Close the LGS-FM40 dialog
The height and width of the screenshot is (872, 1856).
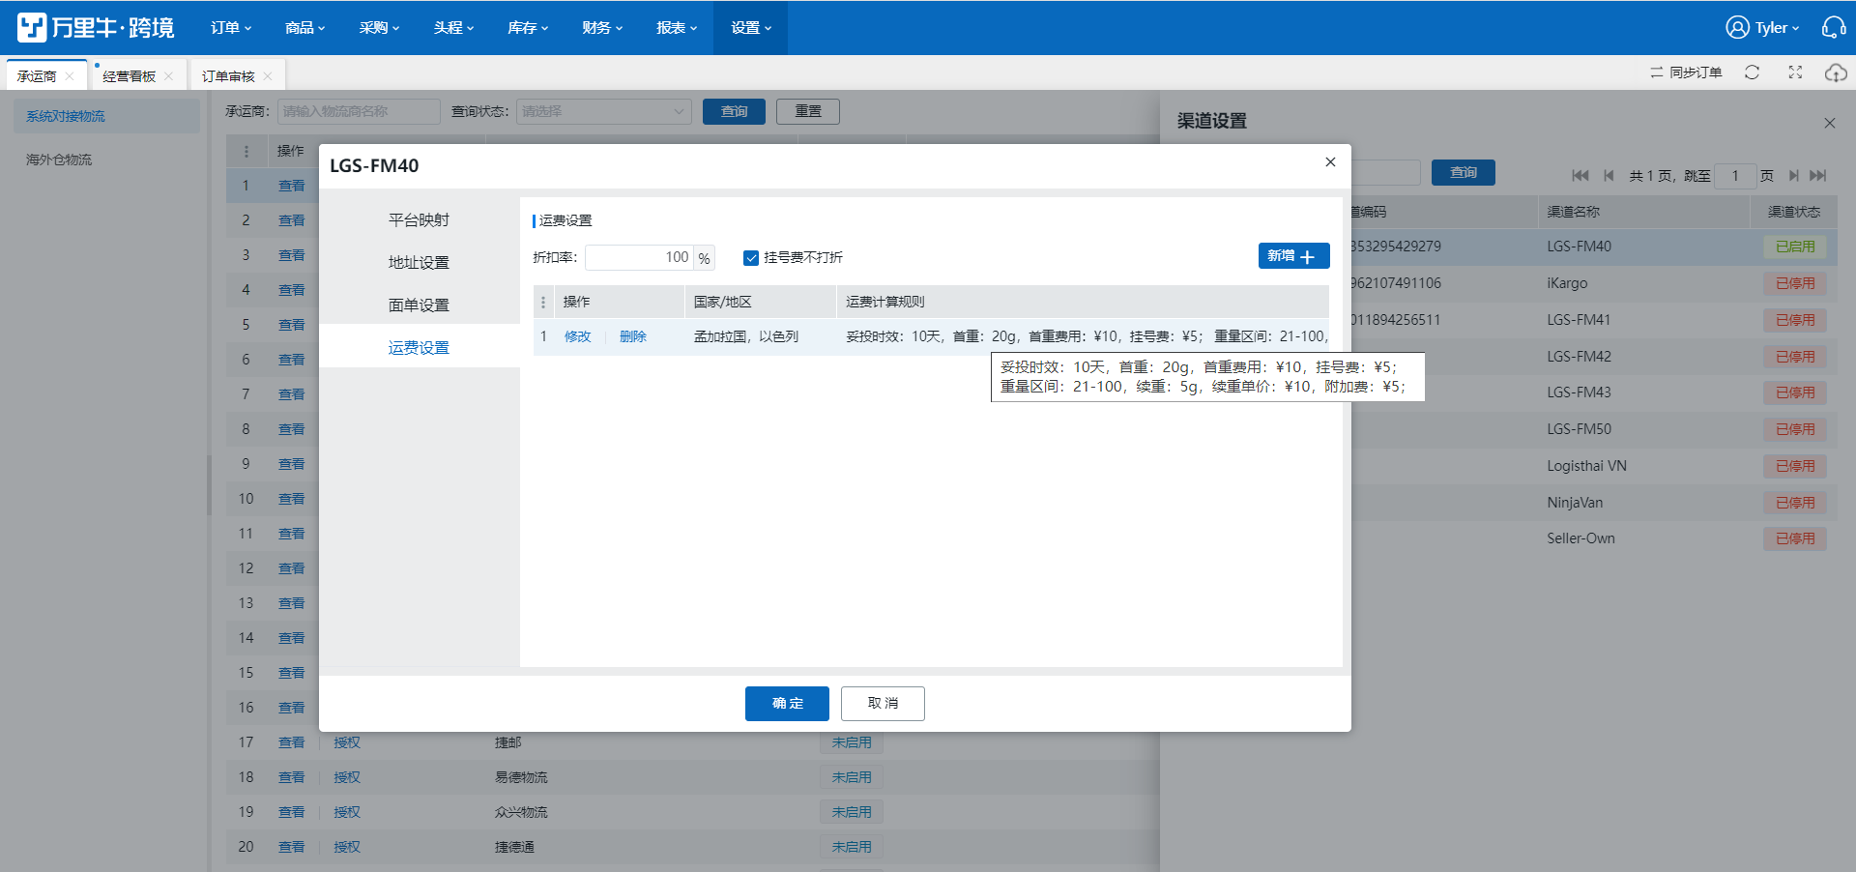tap(1330, 161)
